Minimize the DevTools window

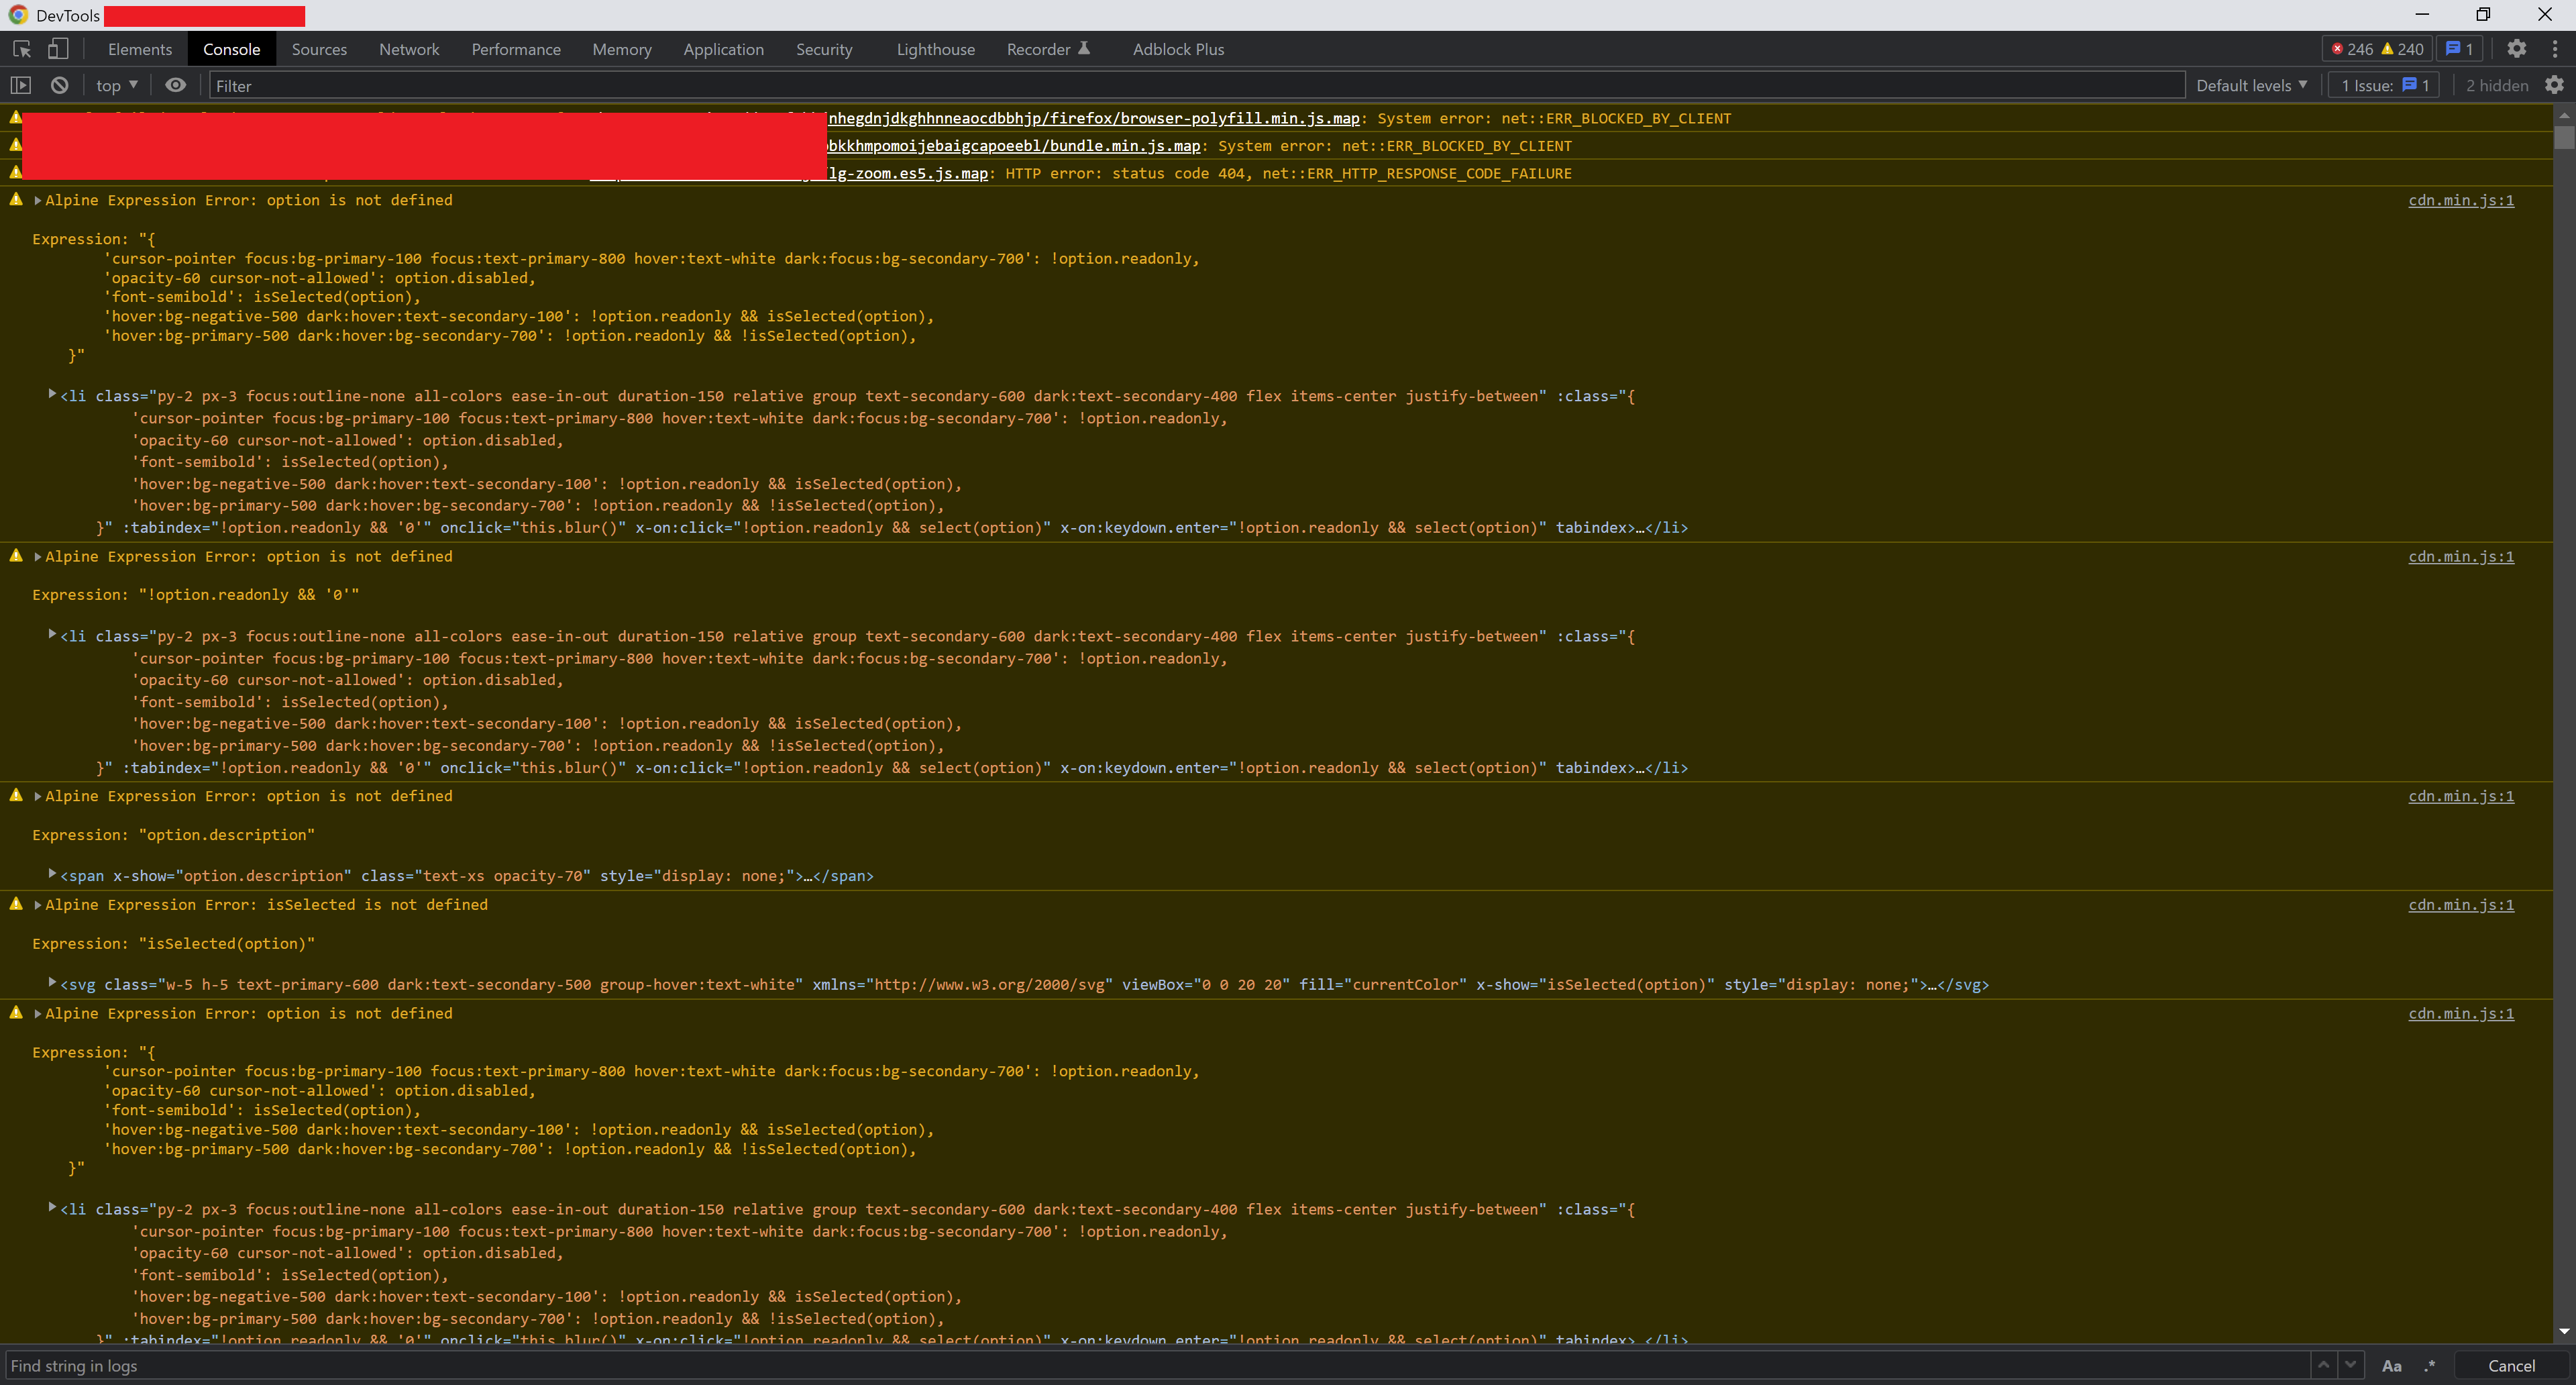click(x=2422, y=14)
